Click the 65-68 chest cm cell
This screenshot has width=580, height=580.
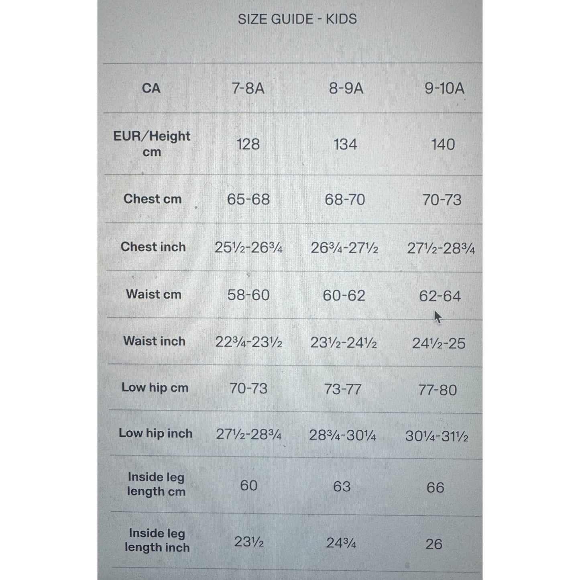[x=248, y=199]
